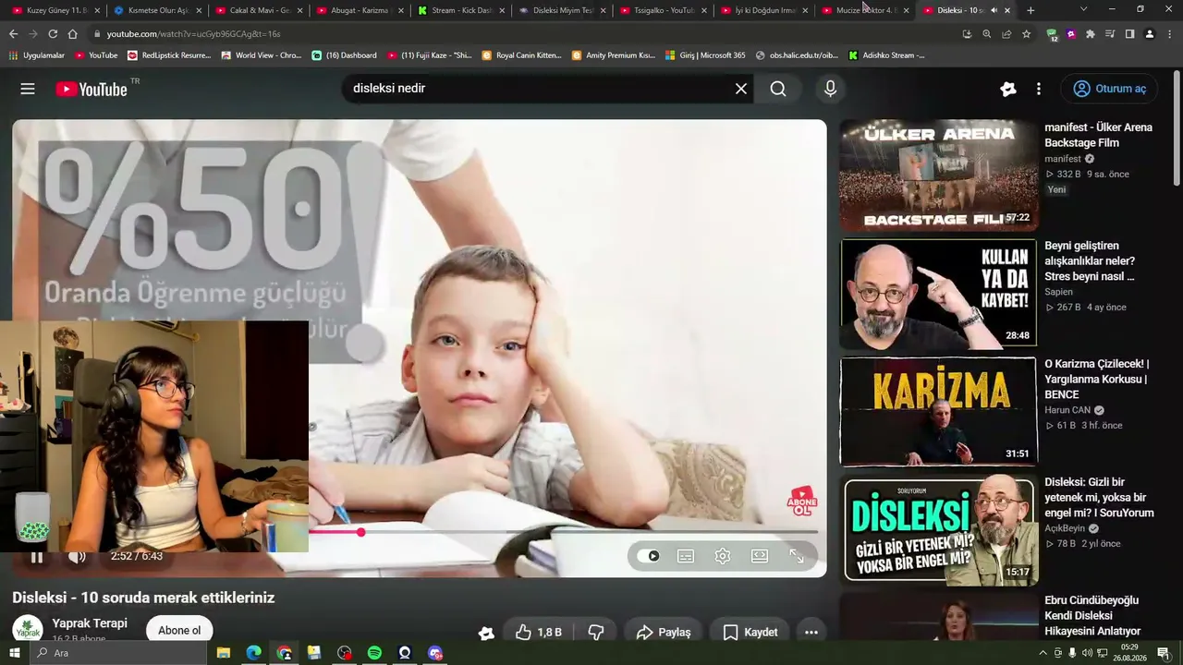Open the player settings gear

(723, 556)
